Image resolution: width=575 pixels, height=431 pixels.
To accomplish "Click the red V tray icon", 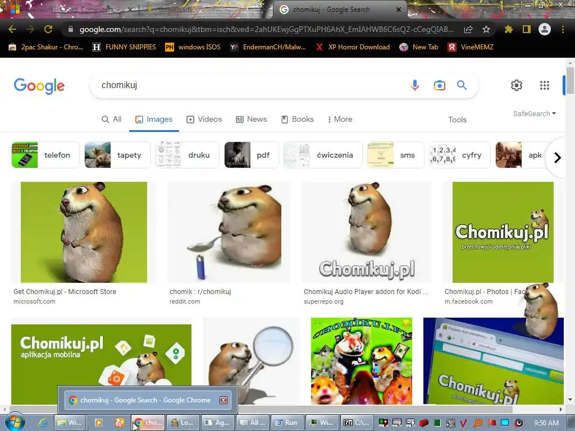I will click(463, 423).
